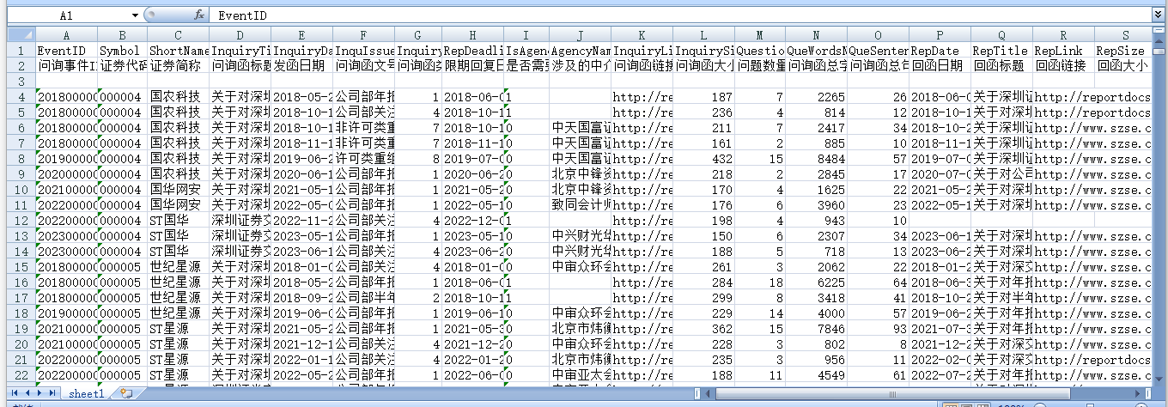Click the RepTitle header cell
The height and width of the screenshot is (407, 1168).
point(1001,51)
